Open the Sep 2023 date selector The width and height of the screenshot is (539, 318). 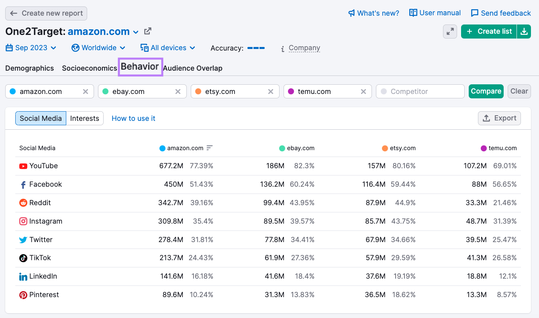[31, 47]
